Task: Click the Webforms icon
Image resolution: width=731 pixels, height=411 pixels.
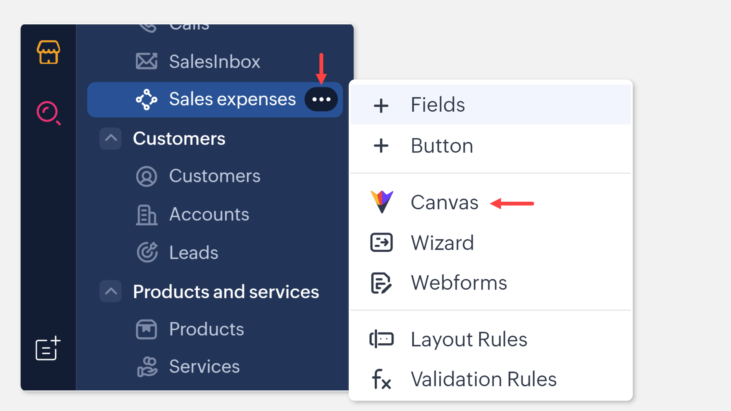Action: pyautogui.click(x=381, y=283)
